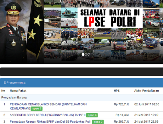Image resolution: width=163 pixels, height=124 pixels.
Task: Select the third carousel slide indicator dot
Action: point(89,54)
